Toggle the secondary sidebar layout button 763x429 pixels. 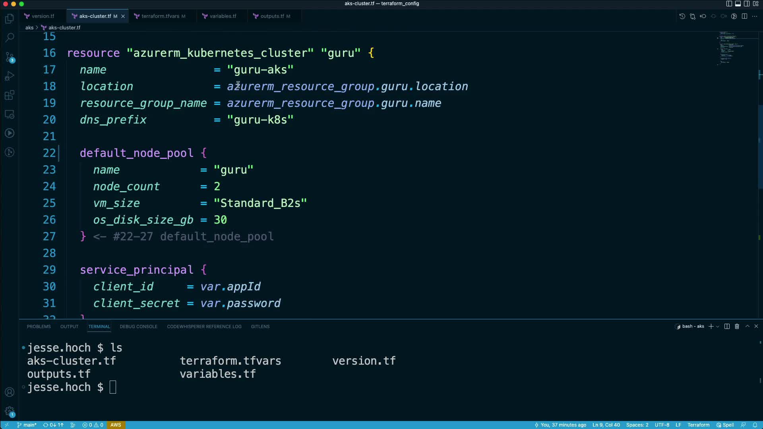[x=747, y=4]
